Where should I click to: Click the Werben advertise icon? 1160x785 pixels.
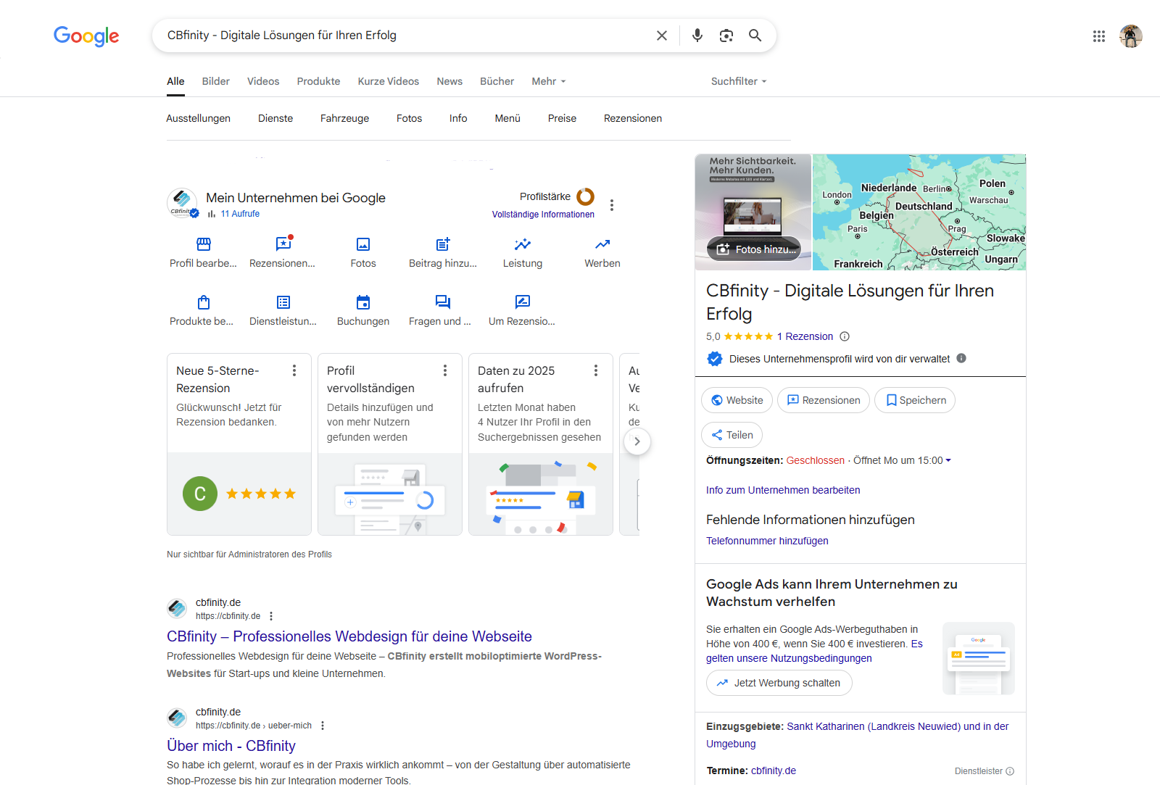point(602,244)
